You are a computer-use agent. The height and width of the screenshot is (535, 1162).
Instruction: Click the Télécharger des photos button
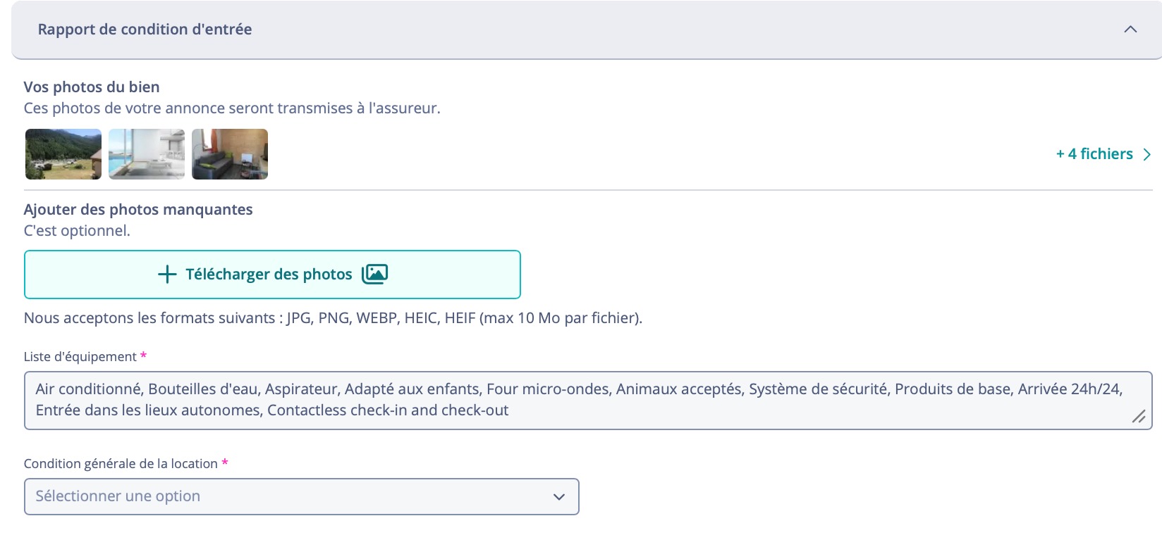(272, 275)
